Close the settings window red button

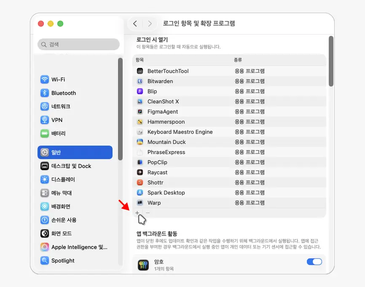tap(41, 24)
